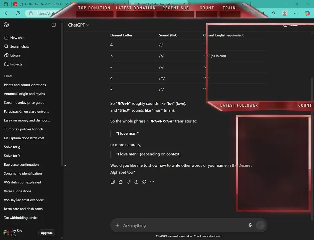This screenshot has width=314, height=240.
Task: Open chat "Kia Optima door latch cost"
Action: (x=24, y=138)
